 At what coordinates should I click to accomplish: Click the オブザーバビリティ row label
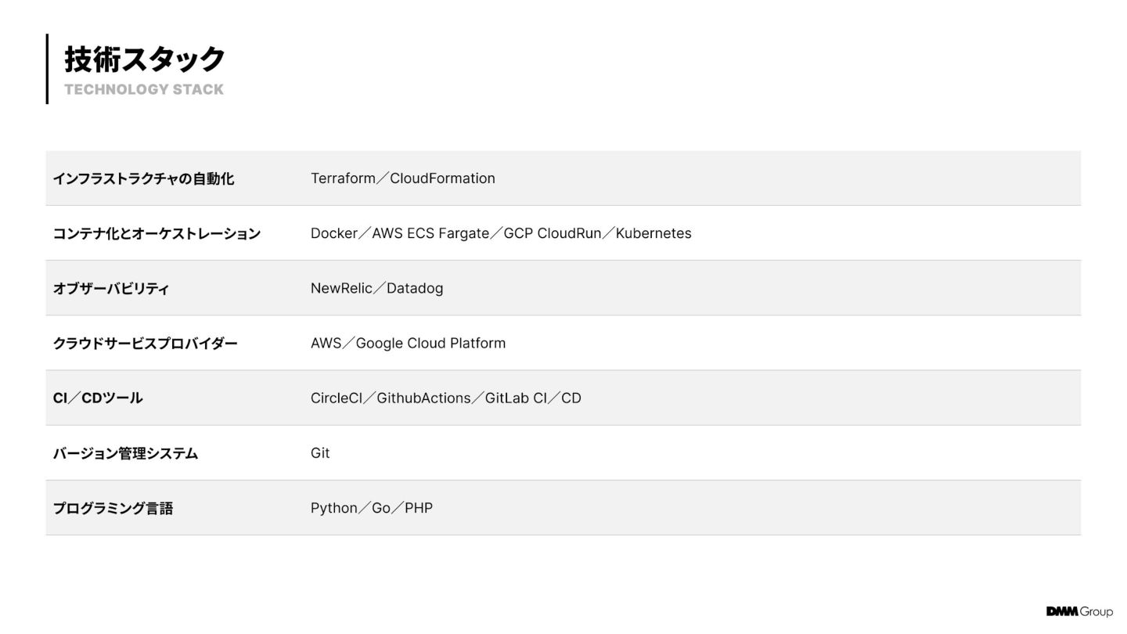point(111,288)
